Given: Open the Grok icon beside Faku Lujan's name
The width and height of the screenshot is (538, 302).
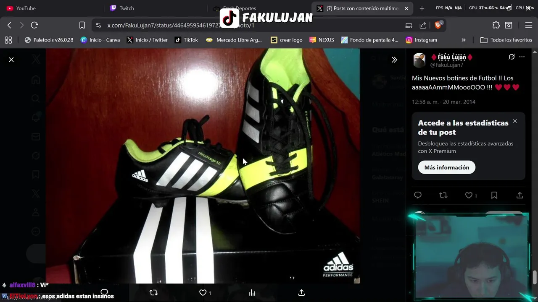Looking at the screenshot, I should [512, 57].
